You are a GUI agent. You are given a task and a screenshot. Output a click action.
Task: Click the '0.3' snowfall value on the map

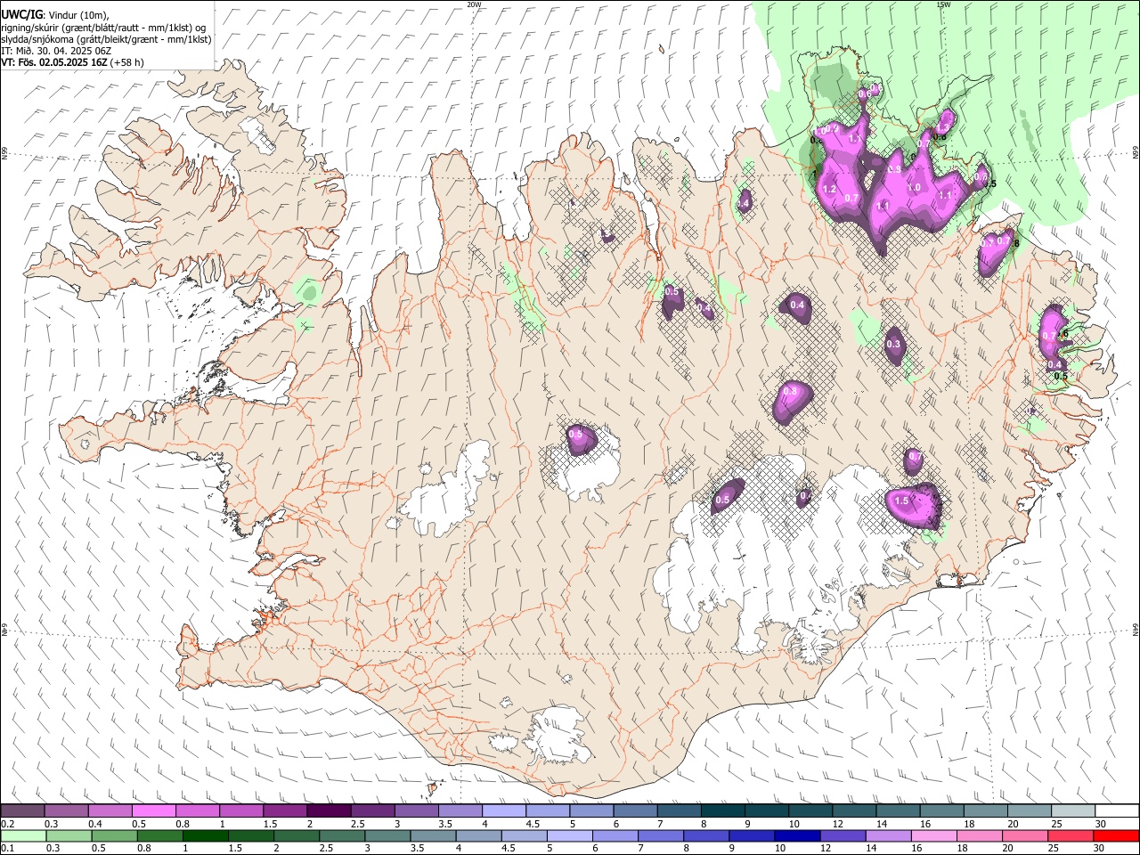tap(893, 345)
